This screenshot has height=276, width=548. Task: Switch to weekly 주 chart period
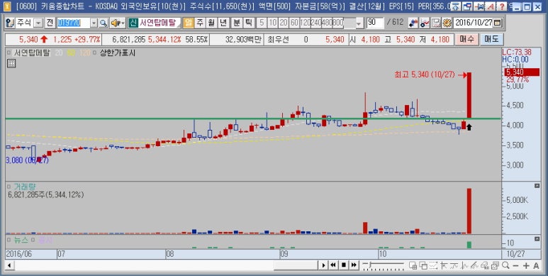point(200,23)
